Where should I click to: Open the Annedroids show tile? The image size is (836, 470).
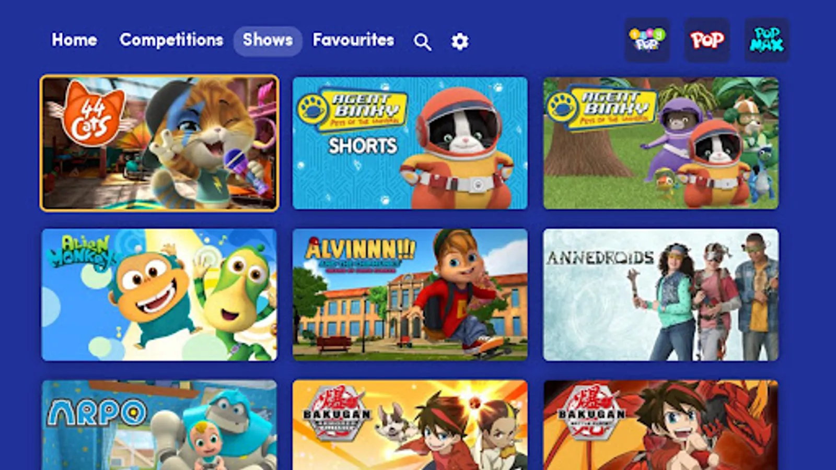(661, 295)
